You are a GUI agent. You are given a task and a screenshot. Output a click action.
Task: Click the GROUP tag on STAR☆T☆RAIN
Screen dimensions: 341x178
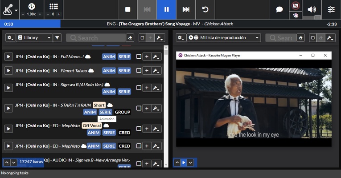click(123, 112)
